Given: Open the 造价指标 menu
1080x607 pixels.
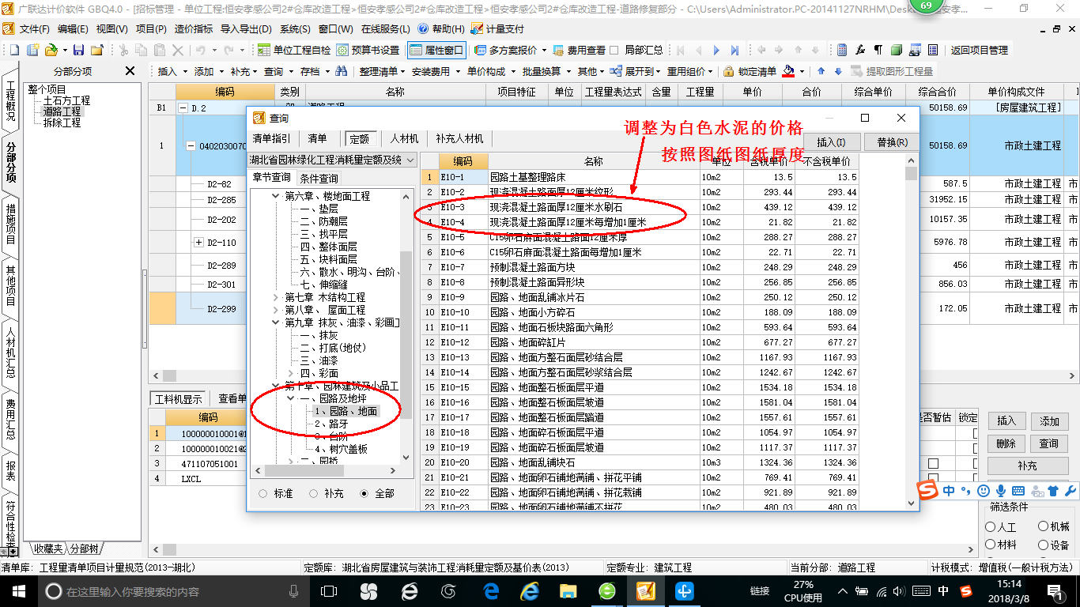Looking at the screenshot, I should [193, 28].
